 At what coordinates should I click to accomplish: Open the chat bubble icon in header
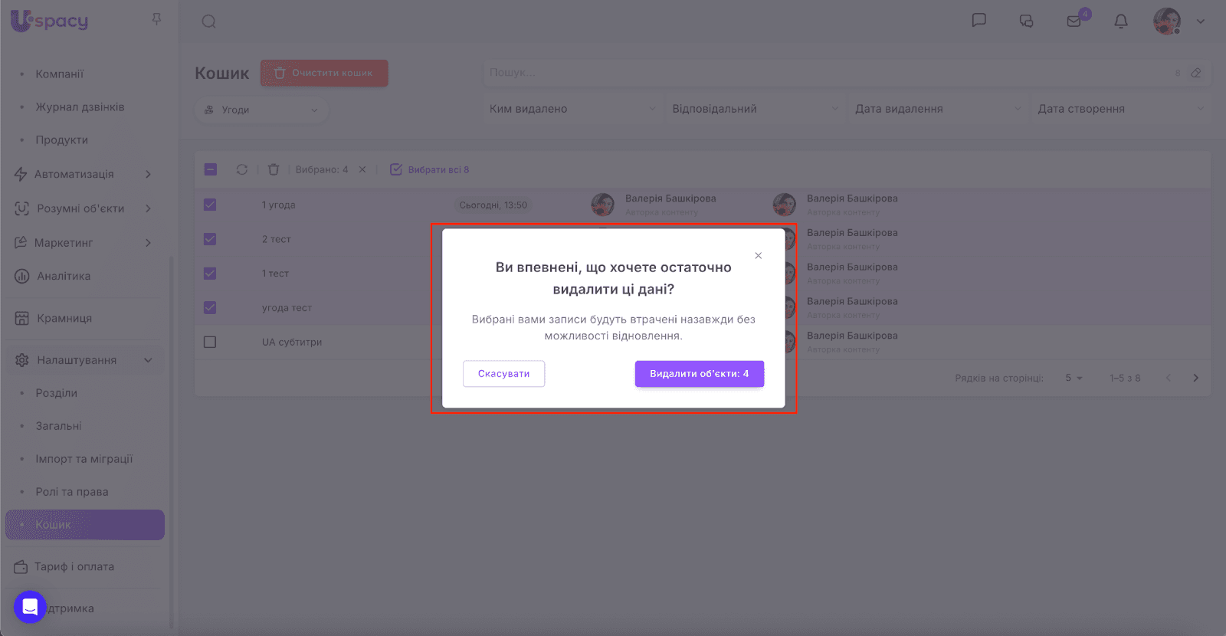[x=979, y=21]
